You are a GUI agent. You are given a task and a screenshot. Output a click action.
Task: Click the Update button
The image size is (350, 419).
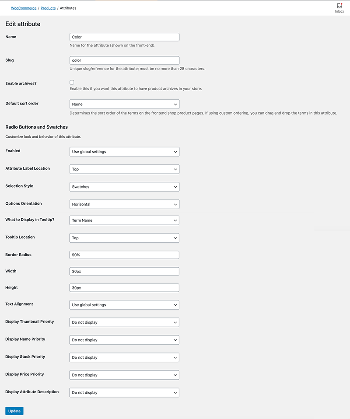[x=14, y=411]
